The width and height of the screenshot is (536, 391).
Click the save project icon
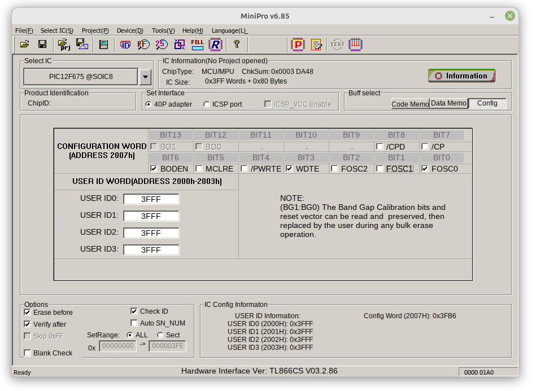82,45
